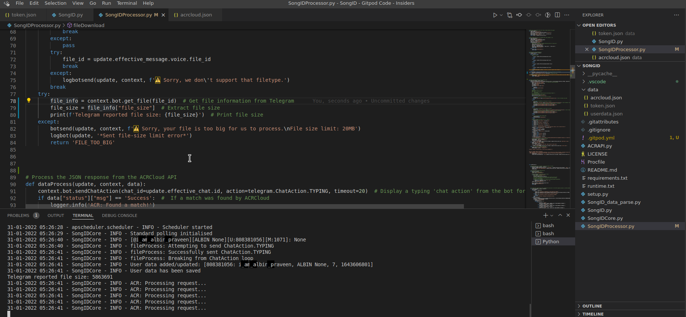Toggle file blame annotations icon
The image size is (686, 317).
click(x=548, y=15)
